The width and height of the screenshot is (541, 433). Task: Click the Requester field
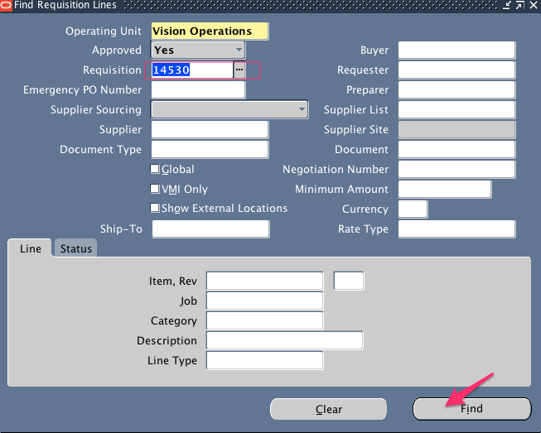tap(456, 70)
